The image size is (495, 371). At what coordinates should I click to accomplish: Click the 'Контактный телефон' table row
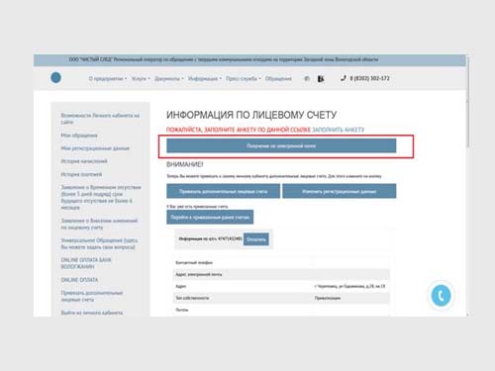(x=281, y=263)
